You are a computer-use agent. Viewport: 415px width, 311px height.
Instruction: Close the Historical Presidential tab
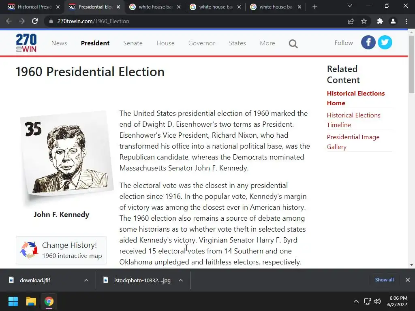coord(58,7)
